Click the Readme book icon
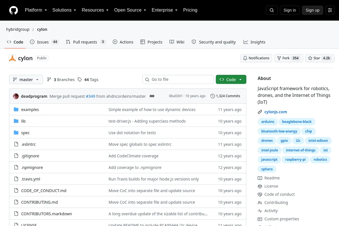 tap(260, 178)
